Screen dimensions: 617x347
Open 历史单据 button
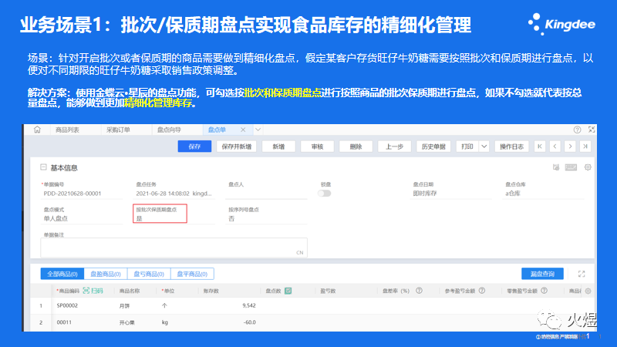tap(433, 147)
